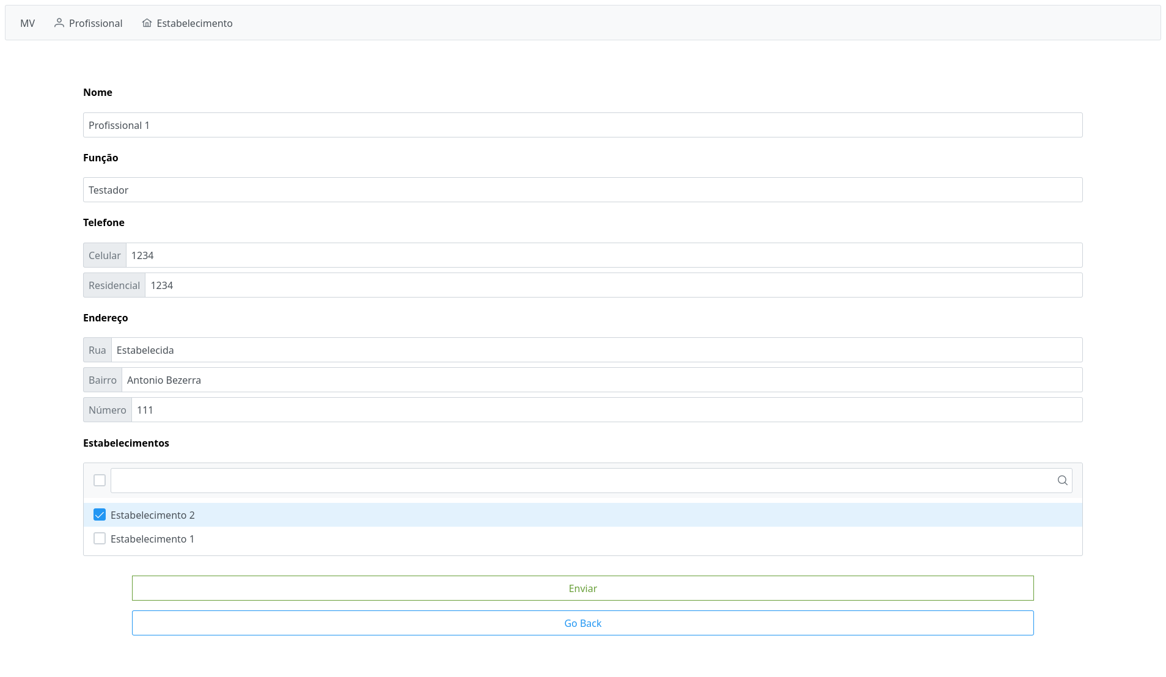
Task: Open the Profissional menu item
Action: pyautogui.click(x=88, y=23)
